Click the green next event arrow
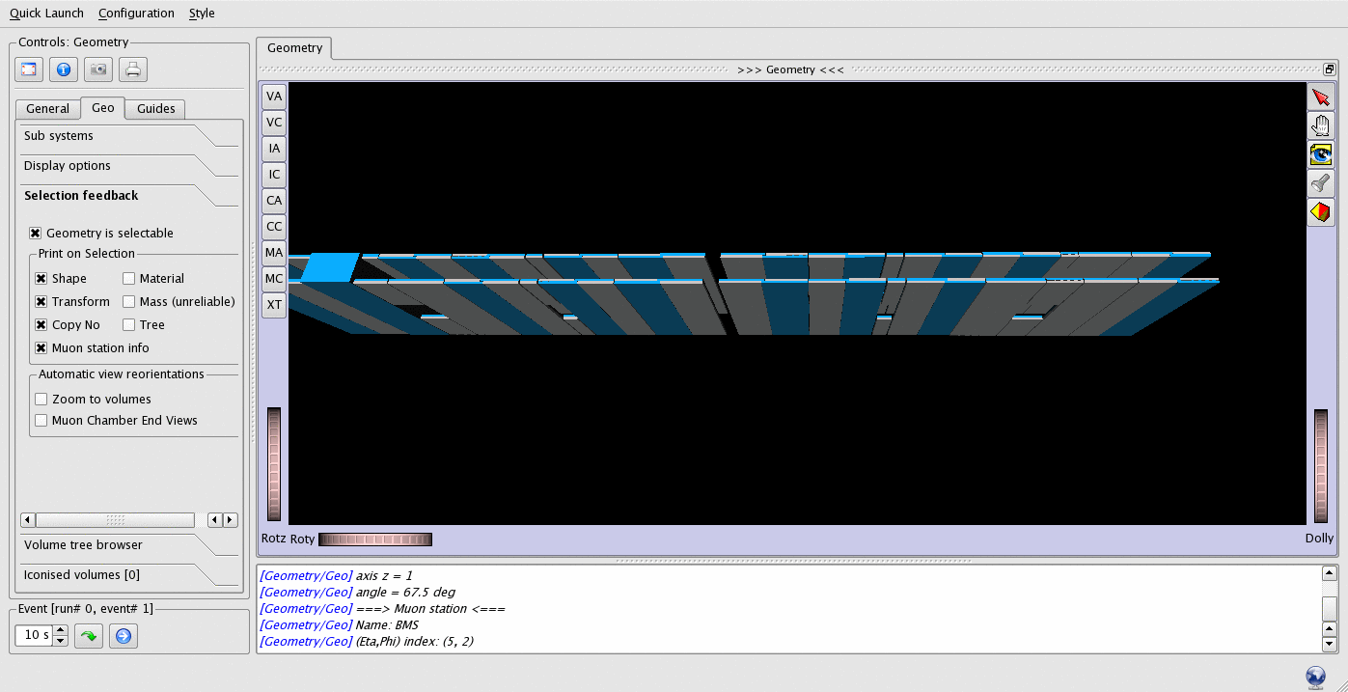The width and height of the screenshot is (1348, 692). point(89,636)
